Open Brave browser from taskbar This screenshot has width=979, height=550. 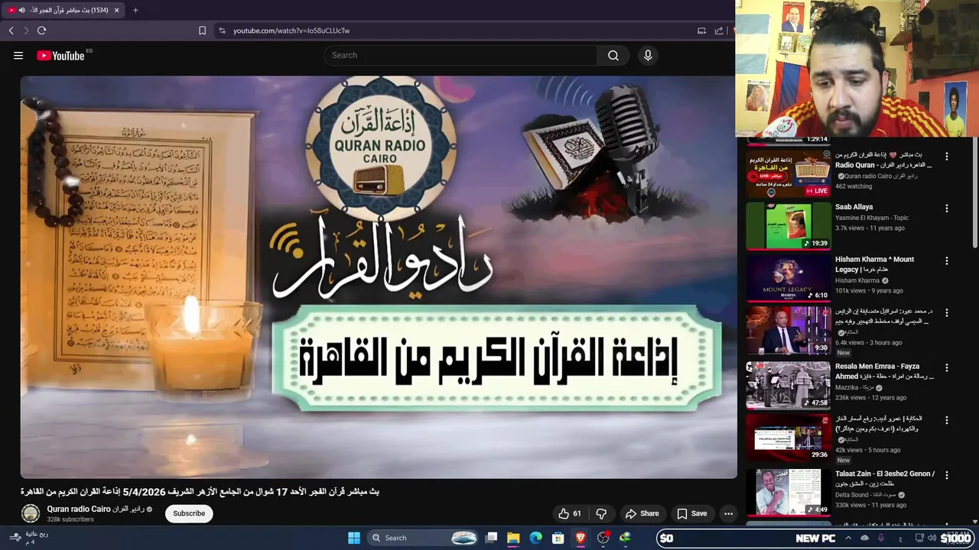tap(581, 538)
